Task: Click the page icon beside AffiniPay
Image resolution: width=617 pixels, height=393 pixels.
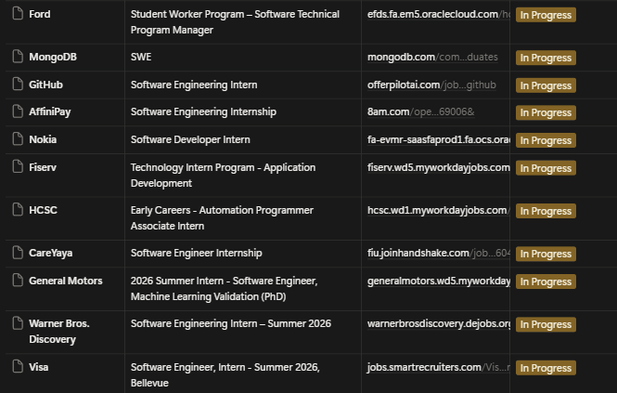Action: pyautogui.click(x=18, y=111)
